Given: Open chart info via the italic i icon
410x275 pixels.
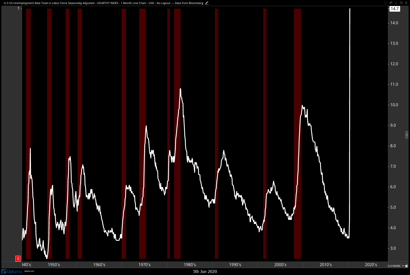Looking at the screenshot, I should click(396, 3).
